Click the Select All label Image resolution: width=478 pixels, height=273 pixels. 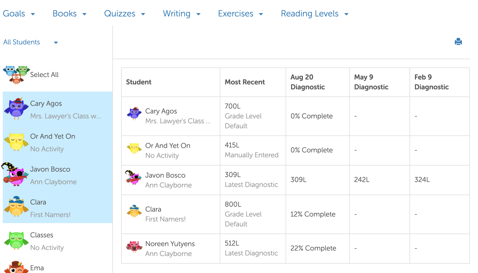44,75
